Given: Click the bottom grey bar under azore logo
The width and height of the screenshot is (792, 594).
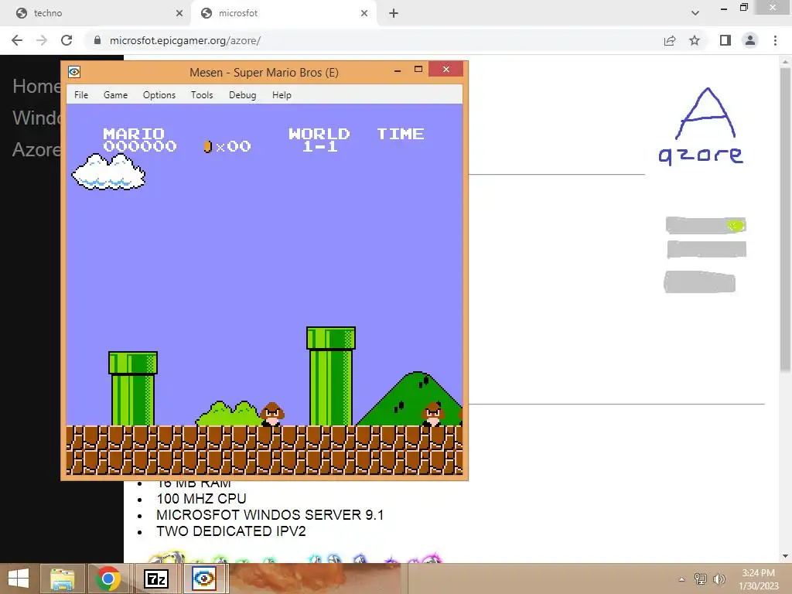Looking at the screenshot, I should click(699, 282).
